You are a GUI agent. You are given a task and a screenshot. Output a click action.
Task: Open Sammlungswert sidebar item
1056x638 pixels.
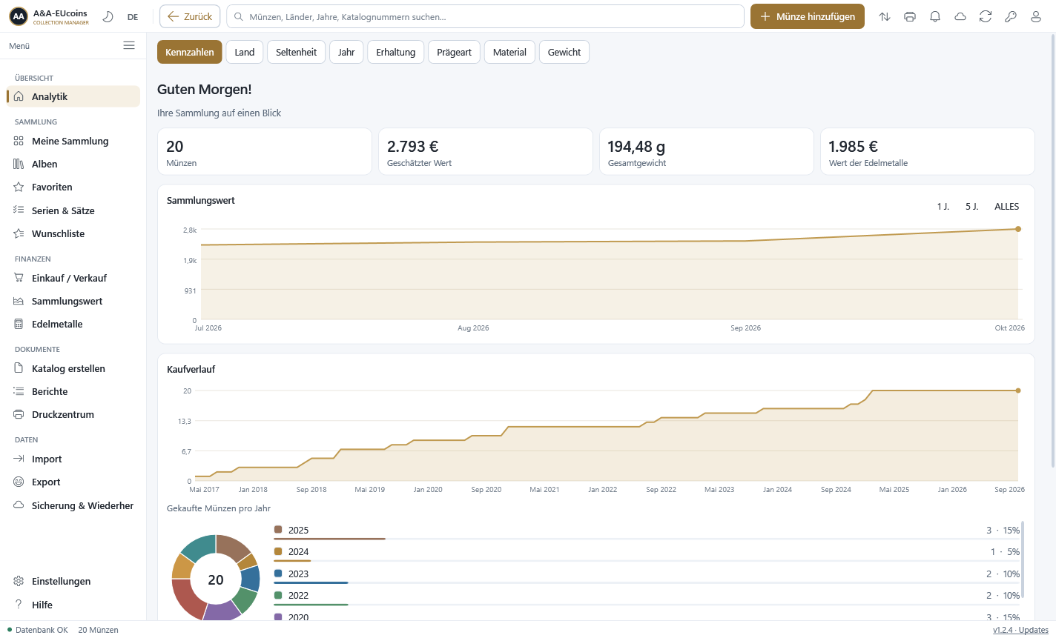(x=73, y=301)
